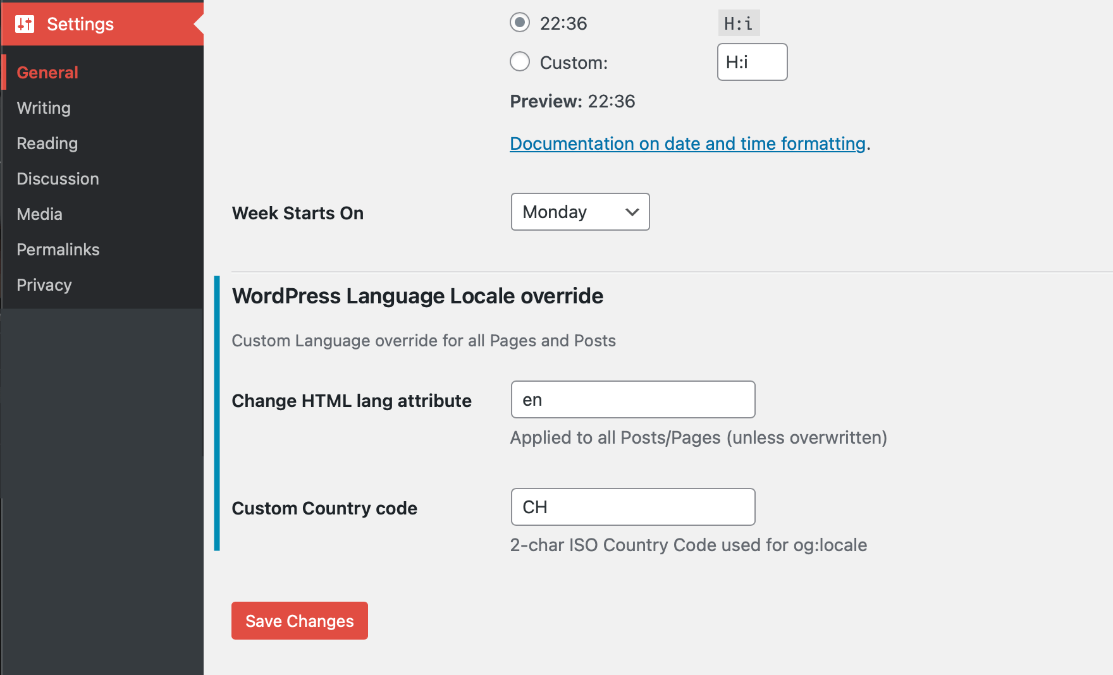Open Discussion settings page
The image size is (1113, 675).
(58, 179)
